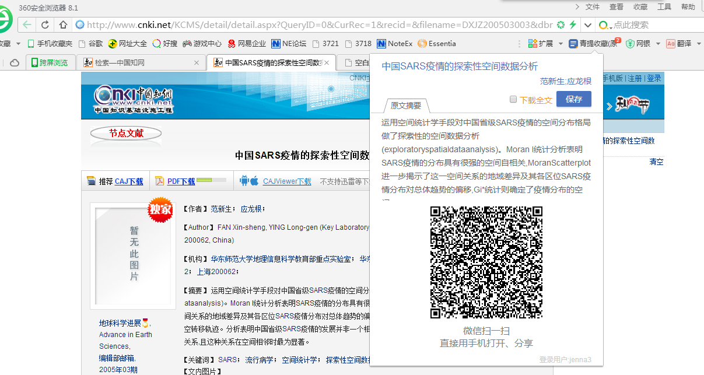Click the author link 应龙根 on the page
This screenshot has height=375, width=704.
(252, 209)
